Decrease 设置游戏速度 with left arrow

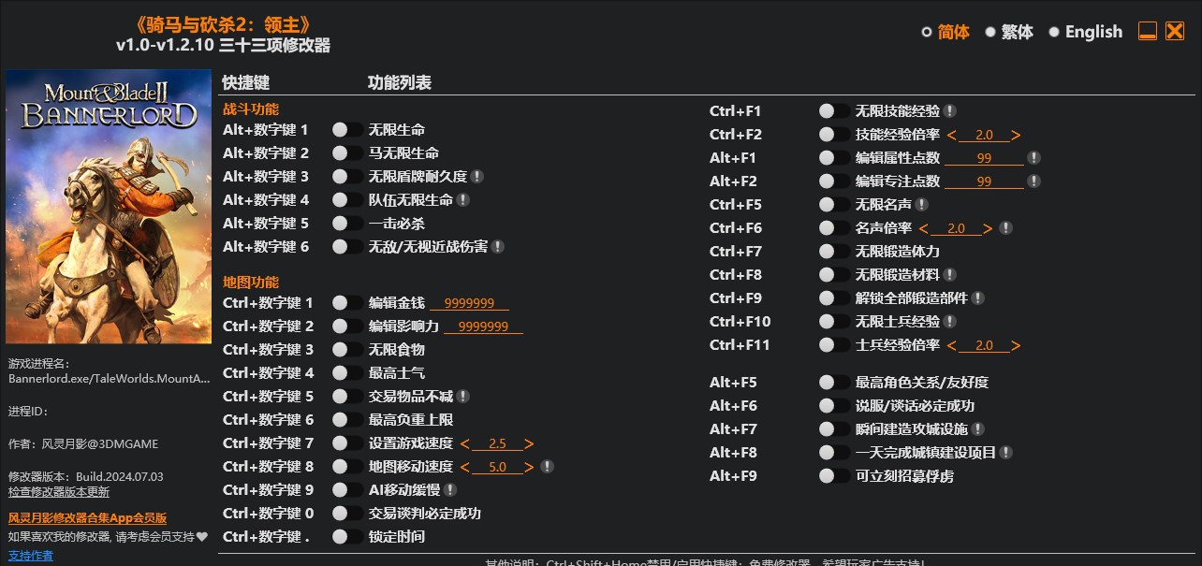click(x=464, y=443)
